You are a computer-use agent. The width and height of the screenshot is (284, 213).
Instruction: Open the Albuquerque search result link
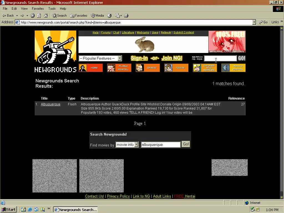tap(51, 104)
